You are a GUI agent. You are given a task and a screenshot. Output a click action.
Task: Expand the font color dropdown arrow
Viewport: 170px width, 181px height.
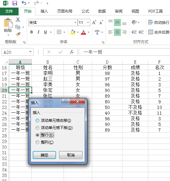click(x=89, y=32)
